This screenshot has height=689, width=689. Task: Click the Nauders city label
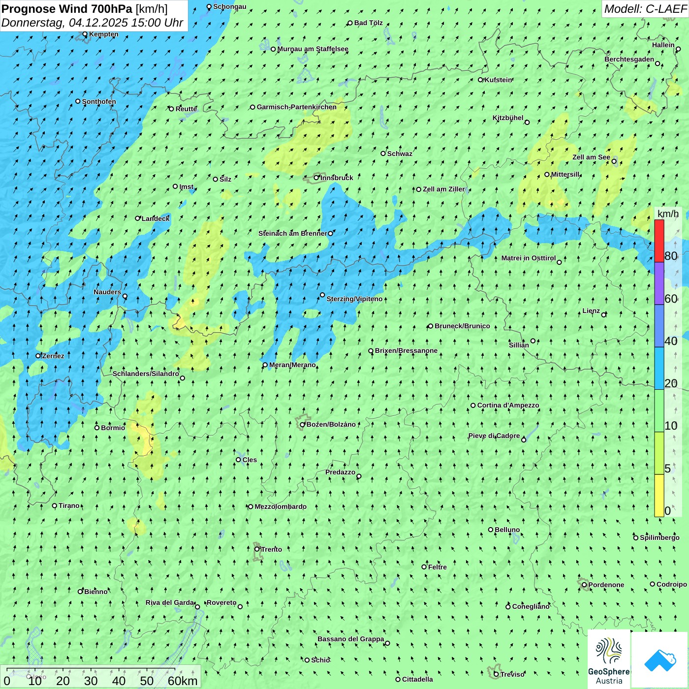coord(107,292)
